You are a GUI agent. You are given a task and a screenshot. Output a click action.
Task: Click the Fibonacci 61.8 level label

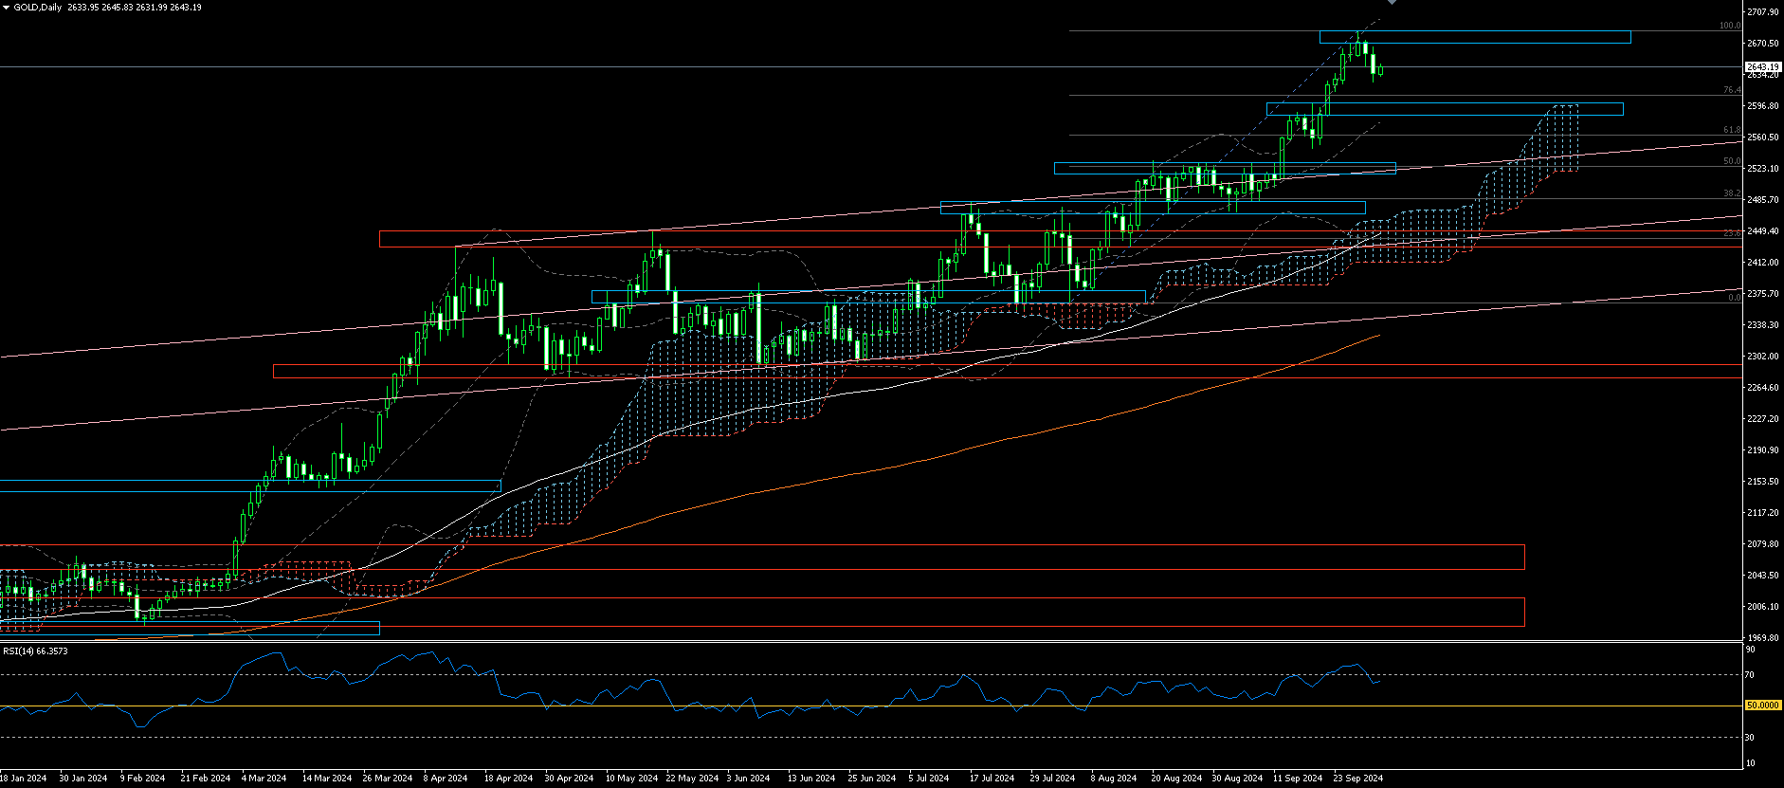[x=1732, y=130]
